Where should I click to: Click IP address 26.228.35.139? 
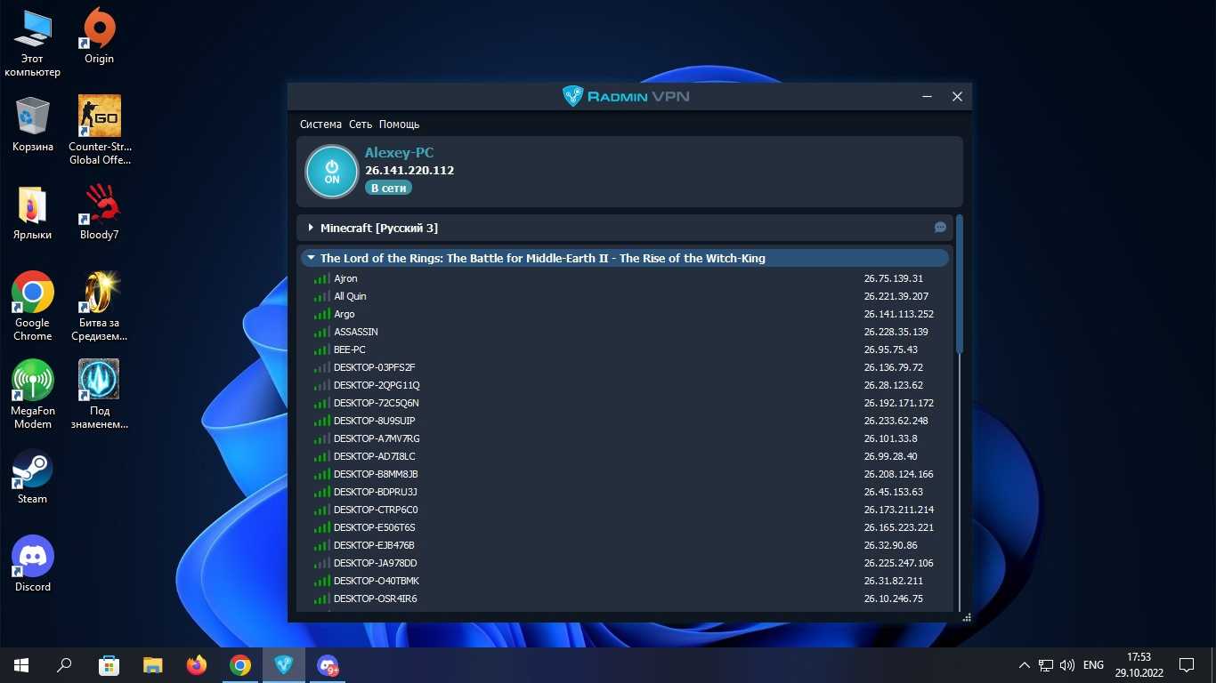[896, 332]
